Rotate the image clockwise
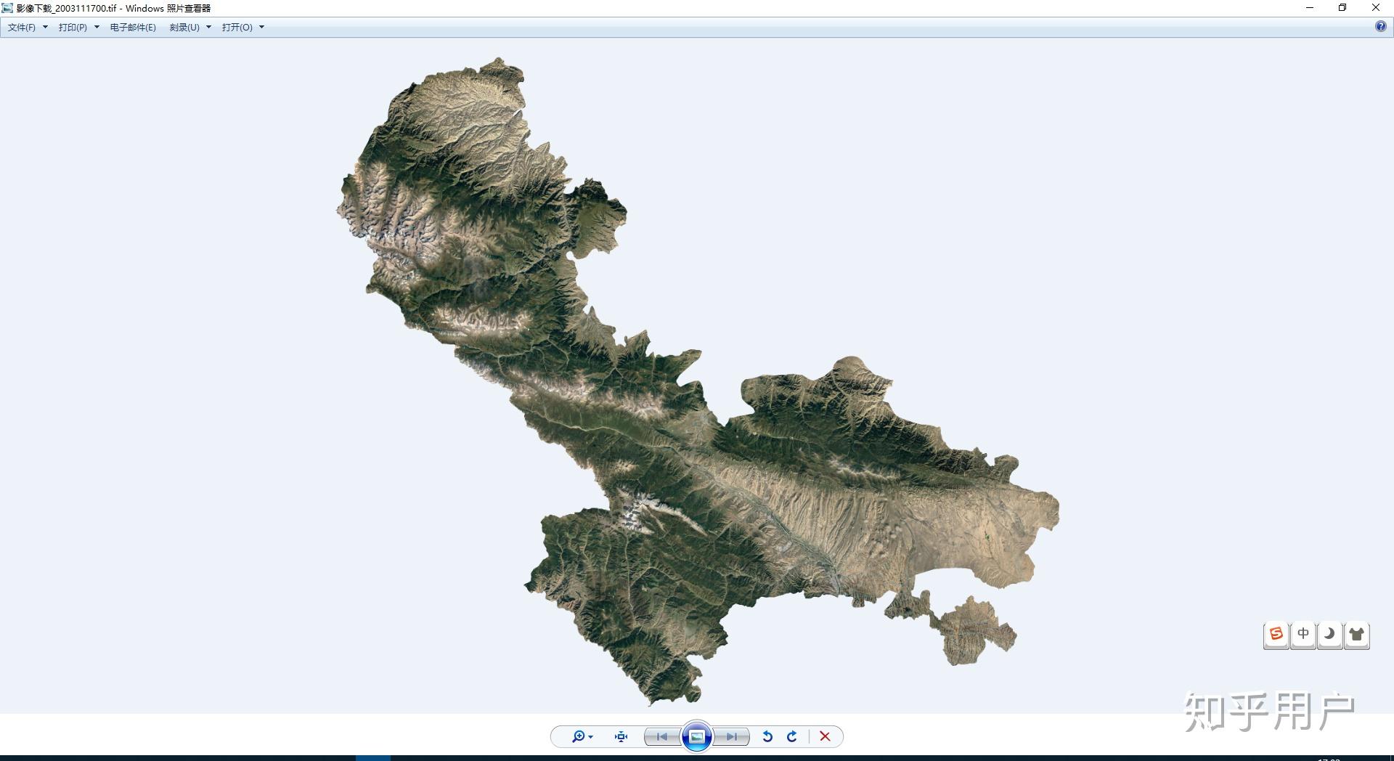 tap(792, 736)
